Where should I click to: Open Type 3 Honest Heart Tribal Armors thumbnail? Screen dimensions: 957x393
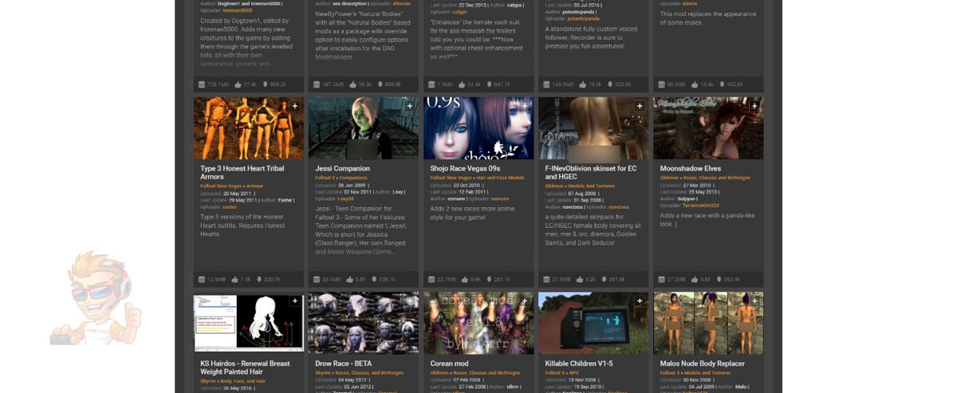tap(248, 128)
